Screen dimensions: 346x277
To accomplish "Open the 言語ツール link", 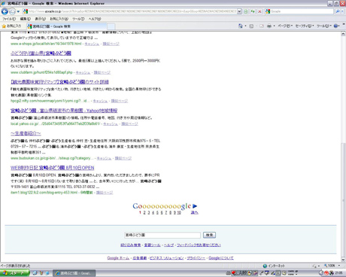I will (x=152, y=245).
